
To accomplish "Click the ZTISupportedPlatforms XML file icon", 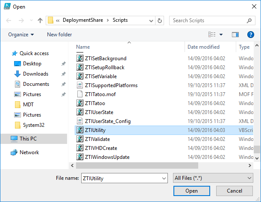I will click(79, 85).
